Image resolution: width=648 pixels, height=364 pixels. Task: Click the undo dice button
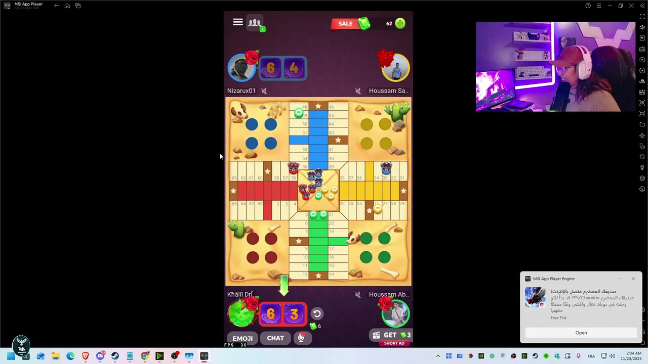coord(316,314)
